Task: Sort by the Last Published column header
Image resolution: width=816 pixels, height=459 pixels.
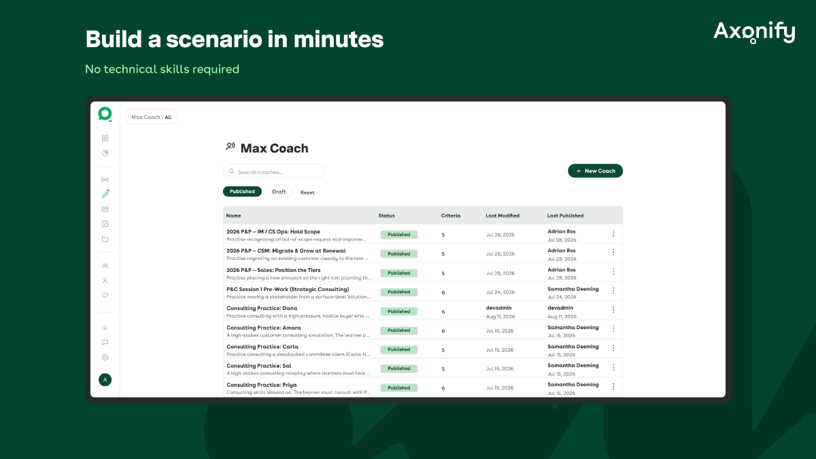Action: (565, 216)
